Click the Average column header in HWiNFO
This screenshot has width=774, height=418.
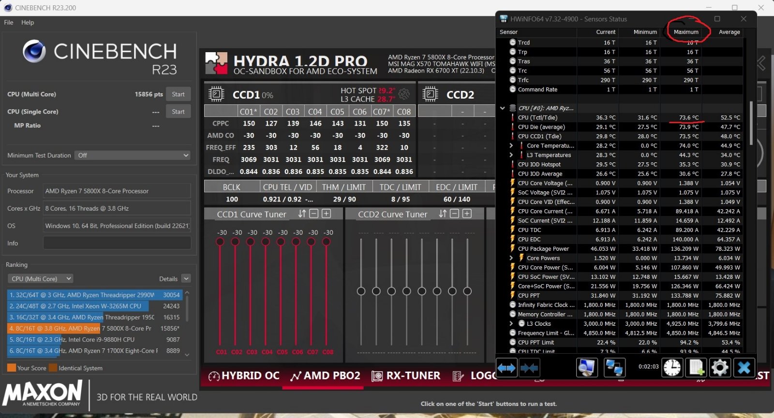(x=729, y=32)
